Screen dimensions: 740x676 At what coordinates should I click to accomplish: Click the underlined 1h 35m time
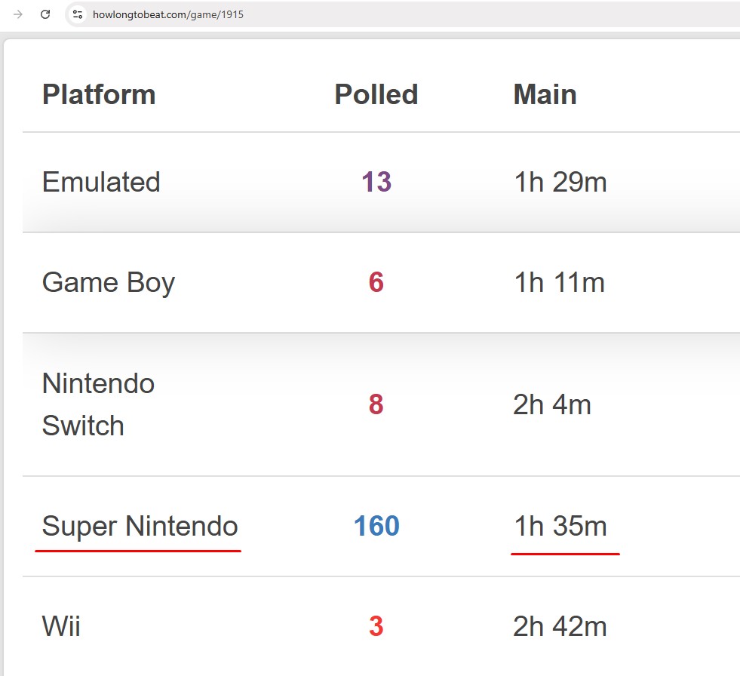tap(560, 526)
